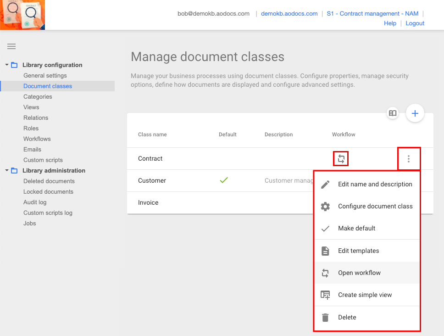The height and width of the screenshot is (336, 444).
Task: Open Audit log in the sidebar
Action: [35, 202]
